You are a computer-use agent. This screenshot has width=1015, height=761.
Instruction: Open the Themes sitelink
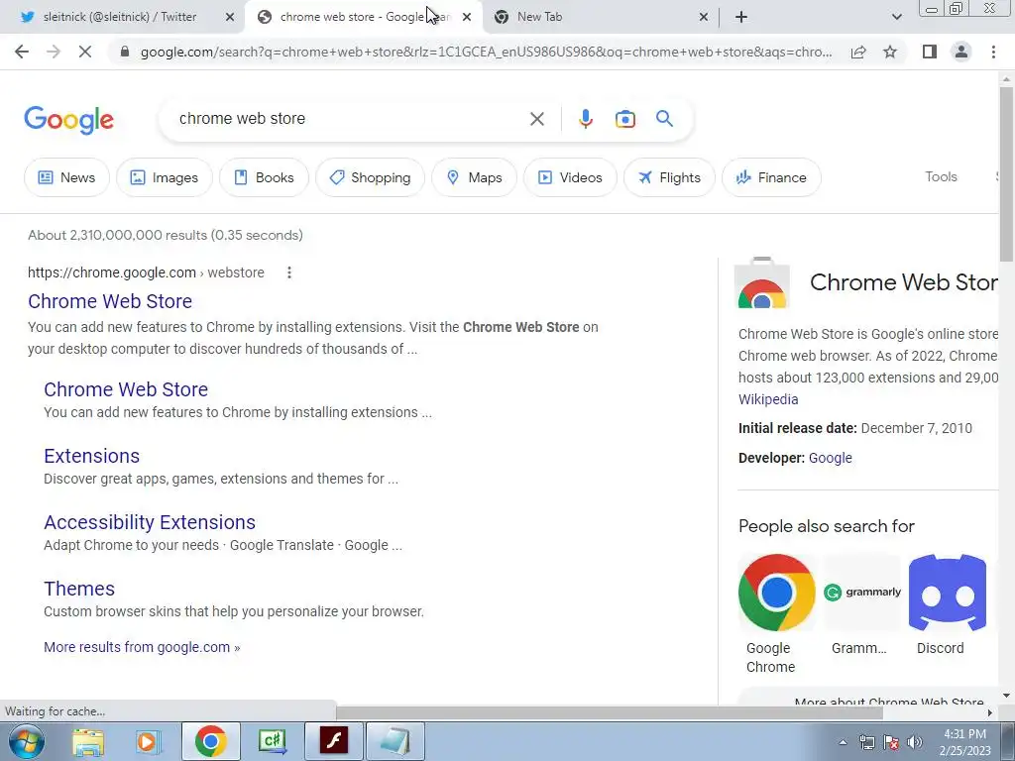click(79, 589)
